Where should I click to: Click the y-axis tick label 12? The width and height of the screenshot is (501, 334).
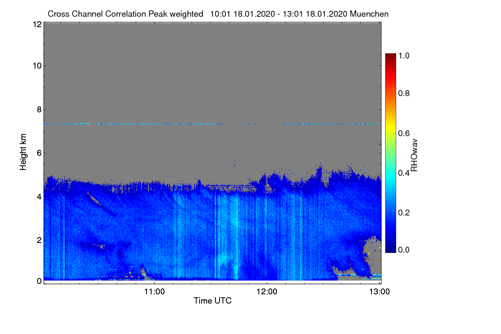37,24
